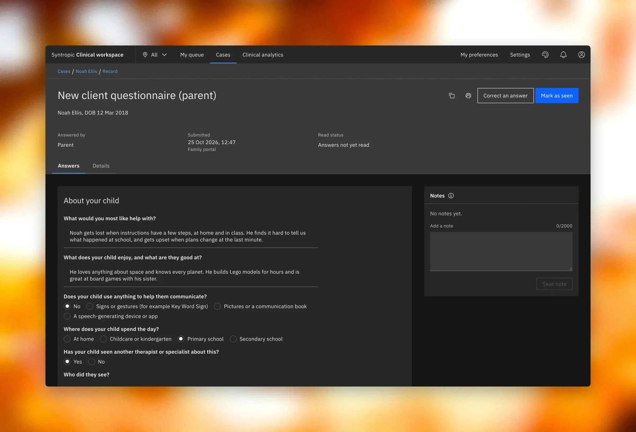The width and height of the screenshot is (636, 432).
Task: Go to My queue
Action: coord(192,55)
